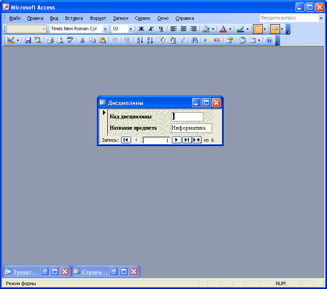
Task: Click the Print icon
Action: [x=50, y=40]
